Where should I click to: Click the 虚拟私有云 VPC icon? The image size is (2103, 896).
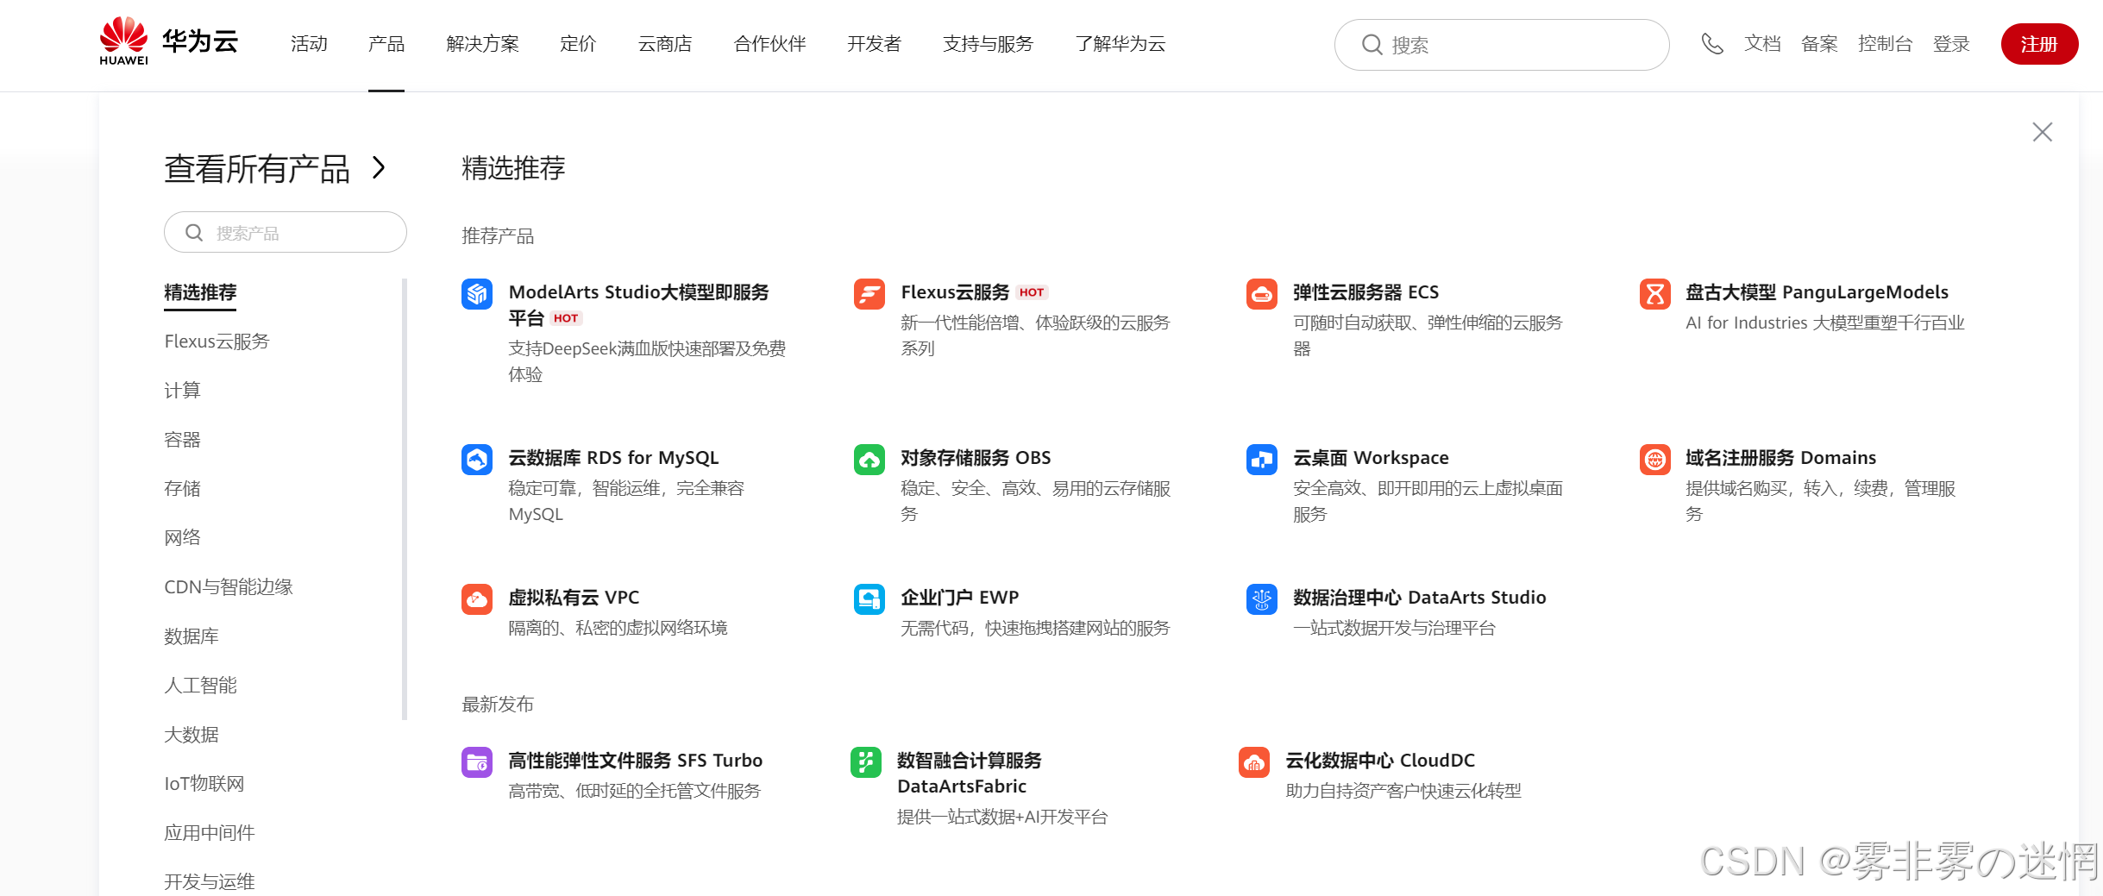pos(477,599)
